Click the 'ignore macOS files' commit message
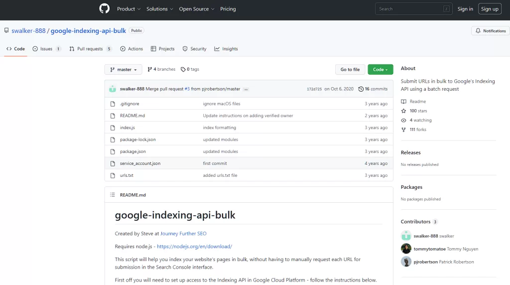The image size is (510, 285). pyautogui.click(x=222, y=104)
